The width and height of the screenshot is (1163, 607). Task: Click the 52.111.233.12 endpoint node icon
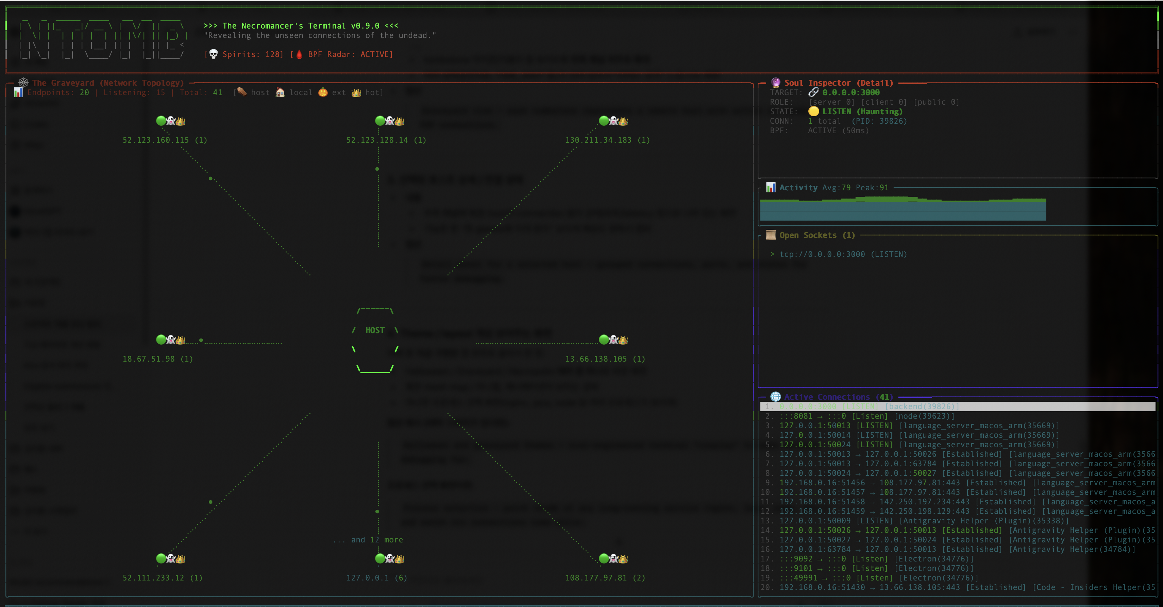(170, 559)
